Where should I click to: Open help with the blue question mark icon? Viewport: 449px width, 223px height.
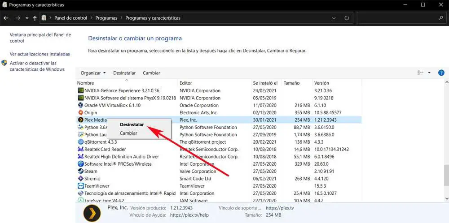click(441, 73)
